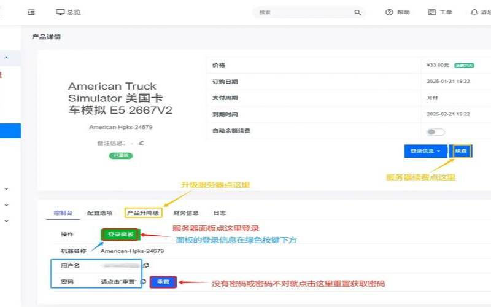Image resolution: width=491 pixels, height=307 pixels.
Task: Click the American-Hpks-24679 label under the title
Action: pos(120,127)
